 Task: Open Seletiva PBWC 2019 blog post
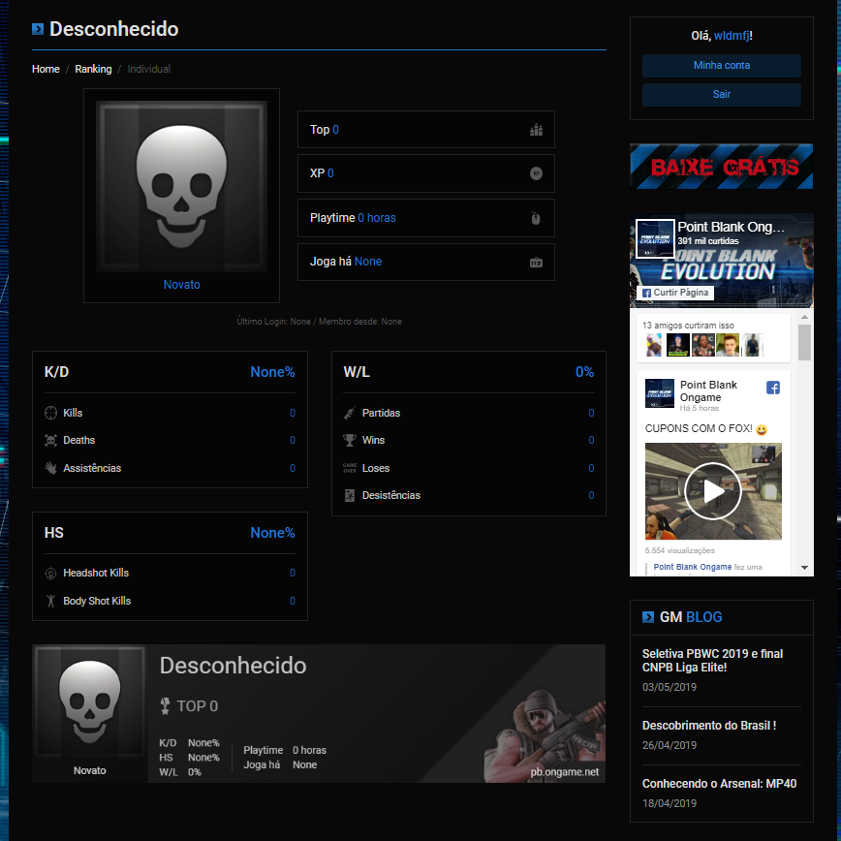[x=712, y=660]
